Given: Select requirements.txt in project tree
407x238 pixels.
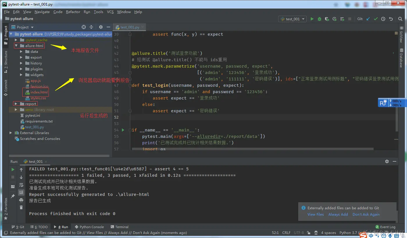Looking at the screenshot, I should [39, 121].
